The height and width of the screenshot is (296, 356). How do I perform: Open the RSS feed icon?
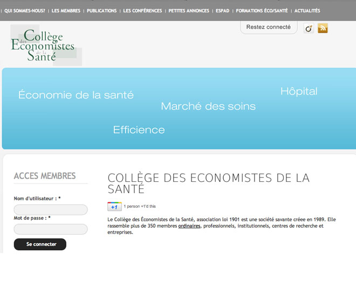coord(323,28)
